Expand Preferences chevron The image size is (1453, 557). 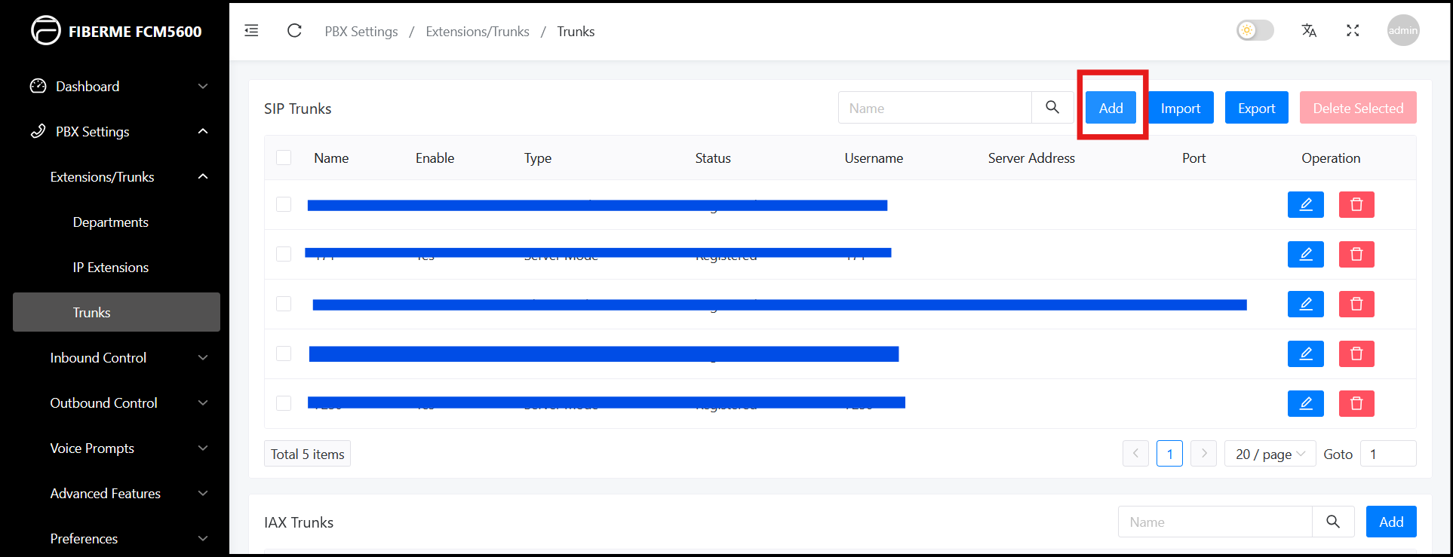203,538
